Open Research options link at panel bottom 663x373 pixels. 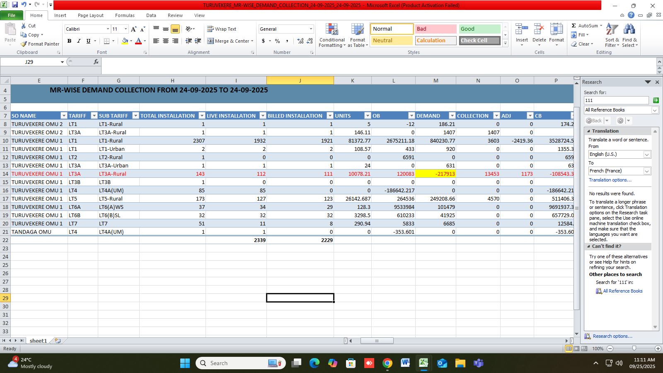612,336
